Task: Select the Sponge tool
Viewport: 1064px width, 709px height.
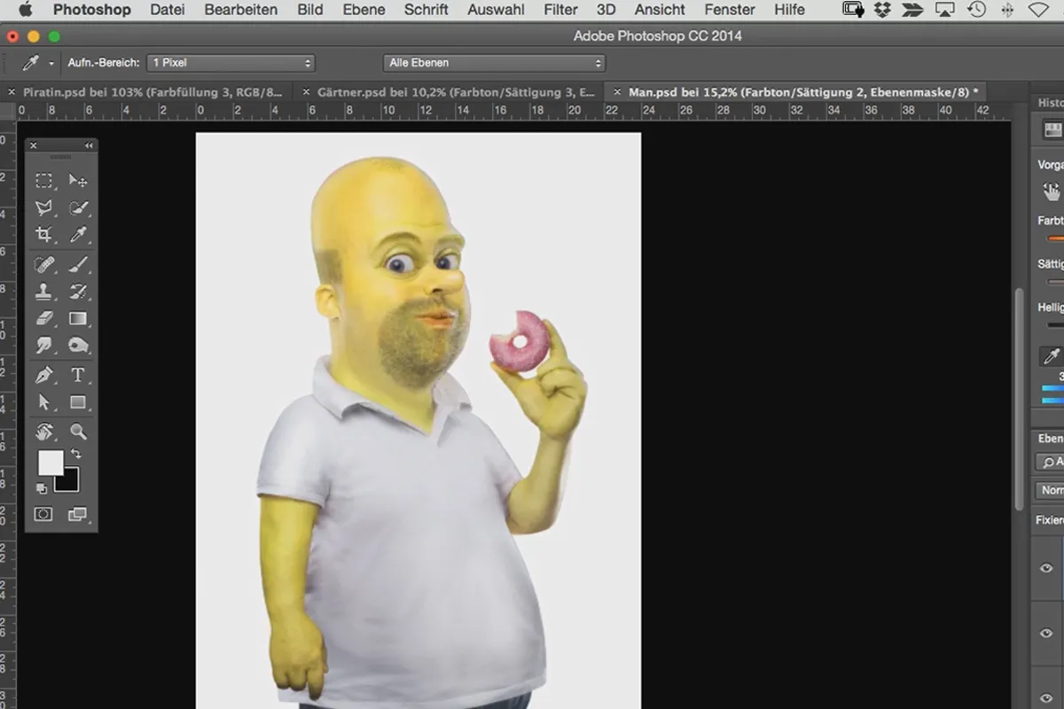Action: coord(78,346)
